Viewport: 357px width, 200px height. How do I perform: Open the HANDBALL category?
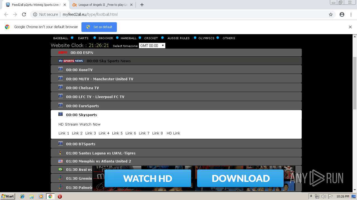[129, 38]
